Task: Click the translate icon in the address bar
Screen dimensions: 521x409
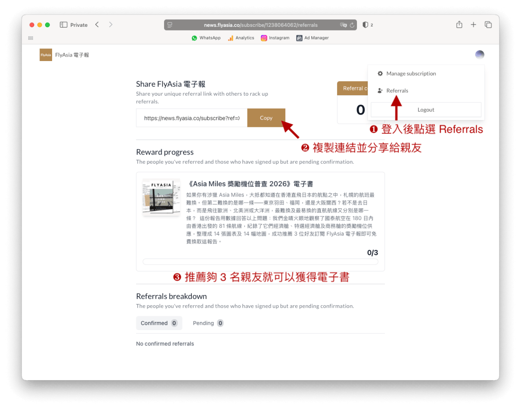Action: pos(343,25)
